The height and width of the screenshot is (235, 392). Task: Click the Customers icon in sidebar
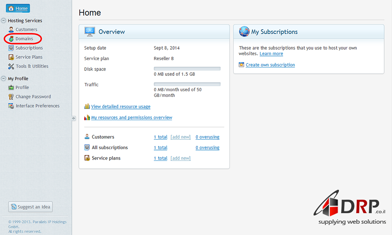click(11, 29)
